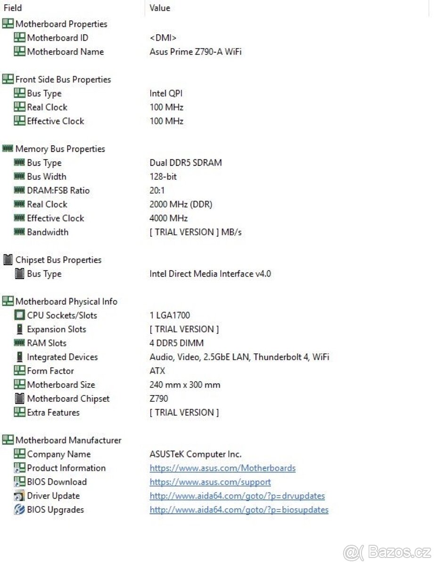This screenshot has width=436, height=566.
Task: Click the Motherboard Physical Info section icon
Action: point(8,301)
